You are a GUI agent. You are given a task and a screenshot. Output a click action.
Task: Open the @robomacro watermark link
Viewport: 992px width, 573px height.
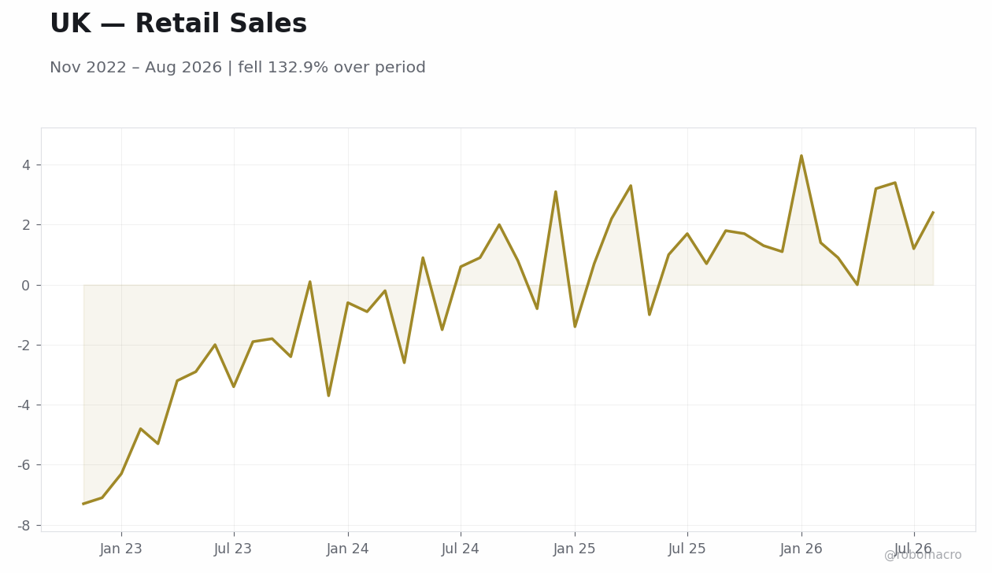923,556
